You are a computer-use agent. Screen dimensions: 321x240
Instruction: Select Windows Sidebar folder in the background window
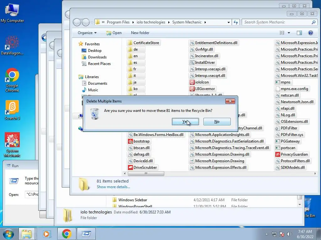[133, 200]
